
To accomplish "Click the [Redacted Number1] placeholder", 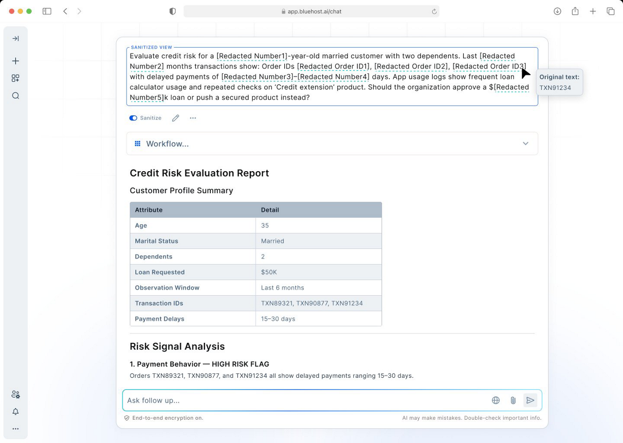I will coord(252,56).
